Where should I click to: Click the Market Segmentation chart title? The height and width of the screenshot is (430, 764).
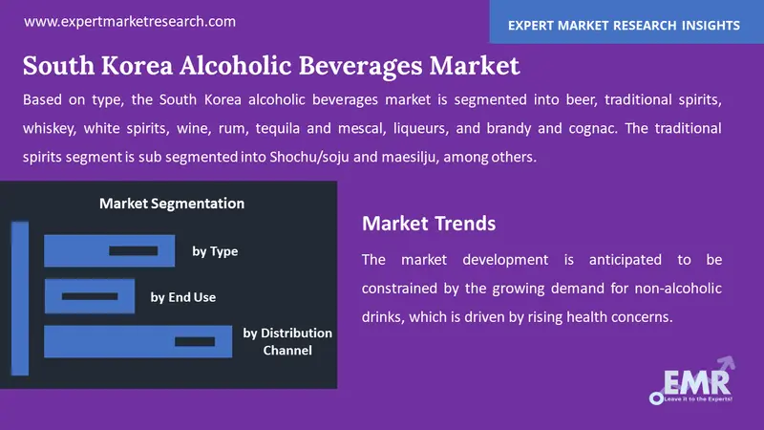pyautogui.click(x=172, y=204)
